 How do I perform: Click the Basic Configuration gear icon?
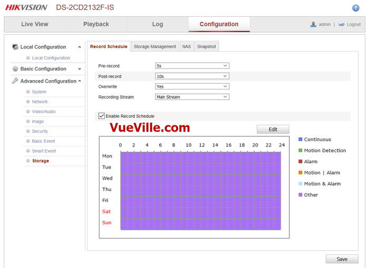coord(15,69)
